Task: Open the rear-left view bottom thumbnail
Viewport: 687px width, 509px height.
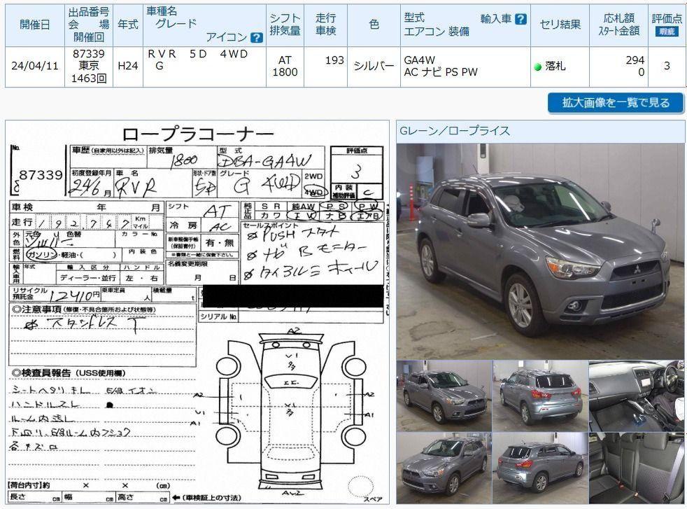Action: coord(540,468)
